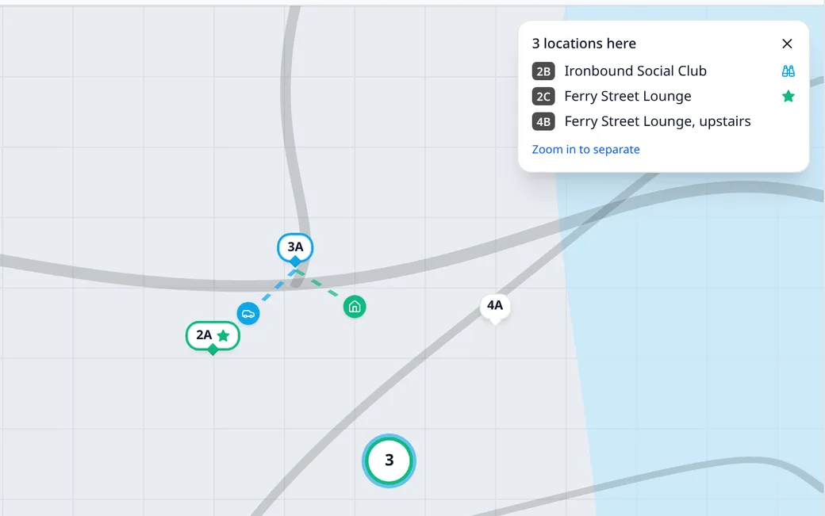Open the cluster marker labeled 3
Screen dimensions: 825x516
(x=389, y=461)
